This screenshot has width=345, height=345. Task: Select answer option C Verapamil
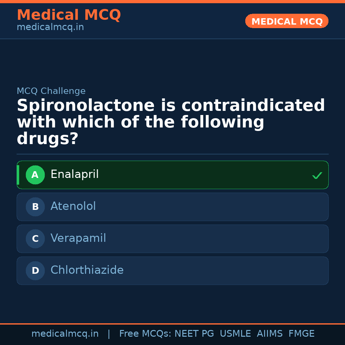click(x=172, y=239)
